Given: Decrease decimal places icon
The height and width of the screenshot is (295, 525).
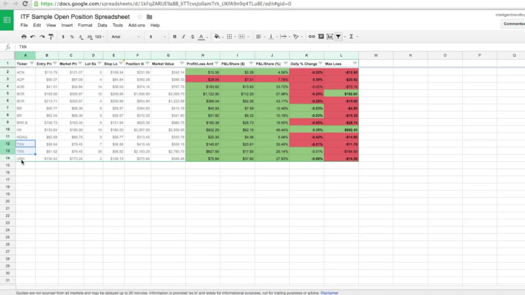Looking at the screenshot, I should pos(80,37).
